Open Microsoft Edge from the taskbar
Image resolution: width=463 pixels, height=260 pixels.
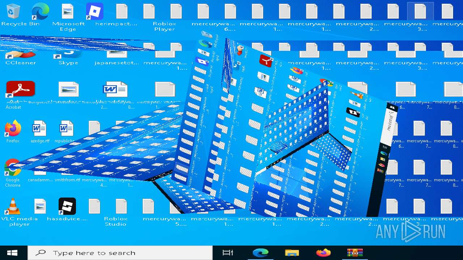point(260,253)
